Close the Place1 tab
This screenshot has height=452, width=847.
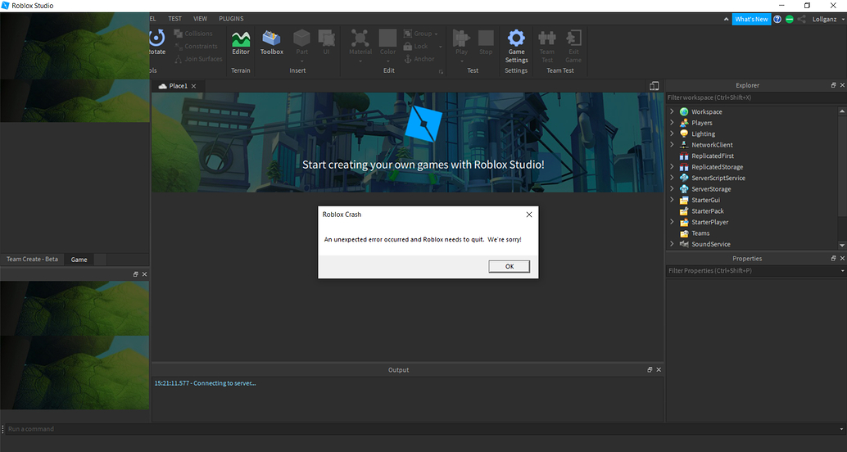tap(194, 86)
